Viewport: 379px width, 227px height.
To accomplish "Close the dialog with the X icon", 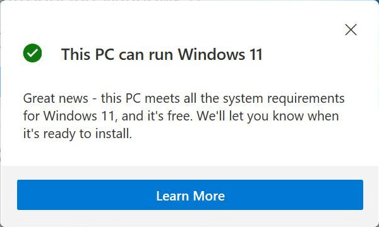I will pyautogui.click(x=351, y=30).
